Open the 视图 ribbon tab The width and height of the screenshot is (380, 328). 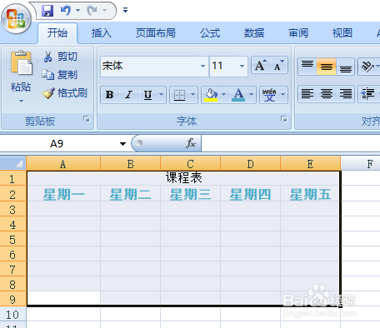(342, 33)
